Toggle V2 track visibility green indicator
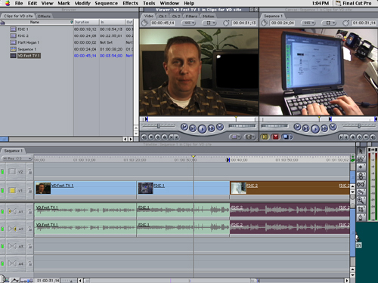Screen dimensions: 378x283 (2, 172)
